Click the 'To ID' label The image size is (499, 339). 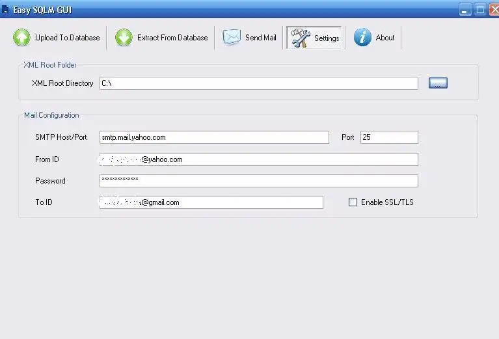coord(44,202)
